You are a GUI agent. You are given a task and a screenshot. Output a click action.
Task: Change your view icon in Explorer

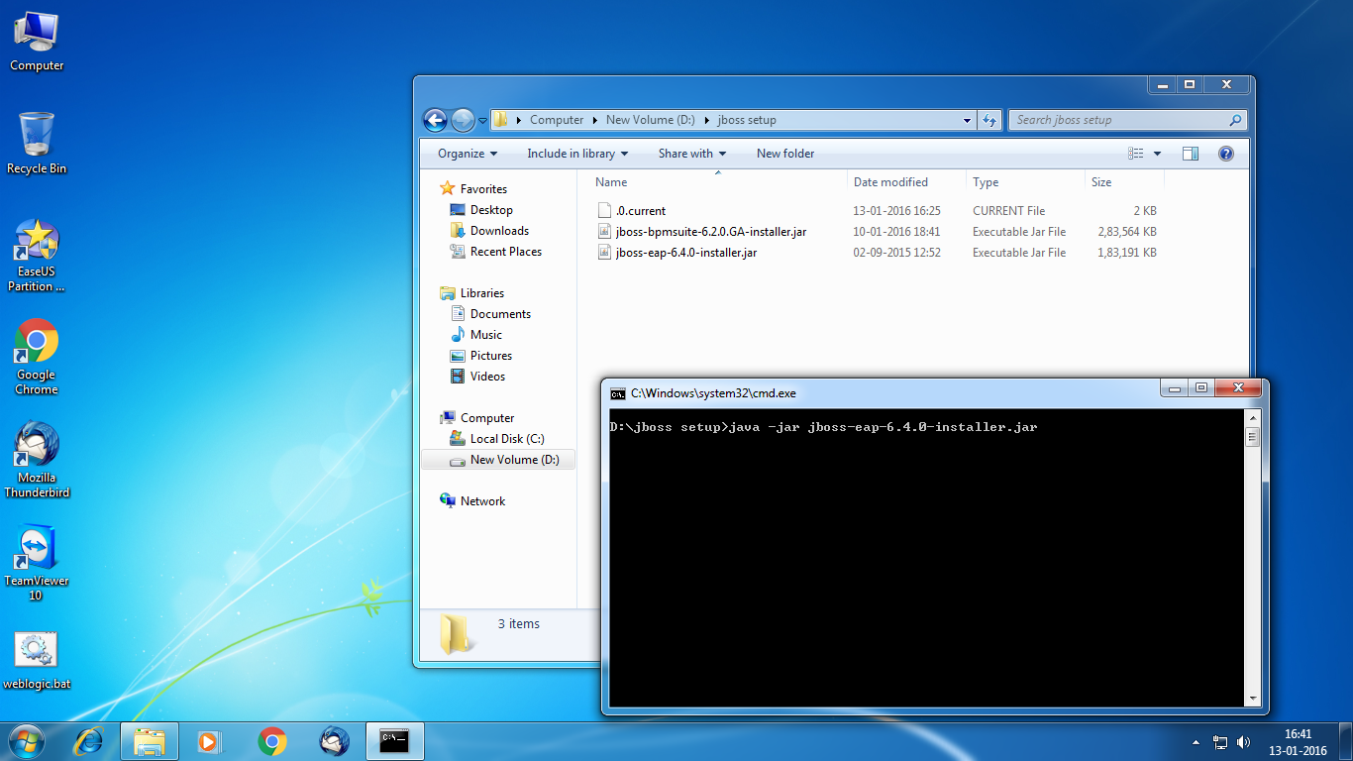pos(1136,154)
